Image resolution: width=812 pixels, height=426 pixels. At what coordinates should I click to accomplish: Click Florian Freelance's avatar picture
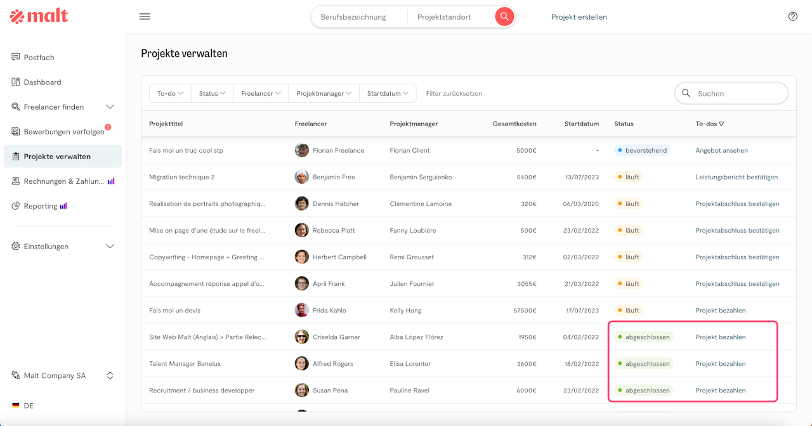[x=302, y=150]
